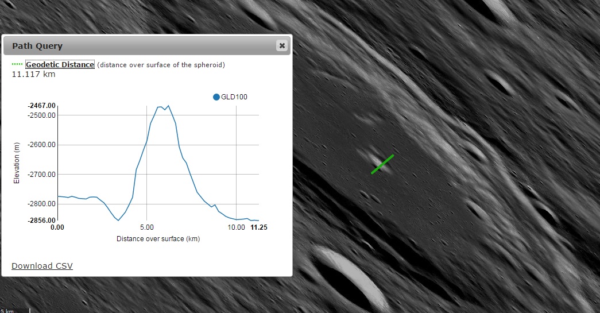The image size is (600, 313).
Task: Click the -2856.00 minimum elevation label
Action: [42, 221]
